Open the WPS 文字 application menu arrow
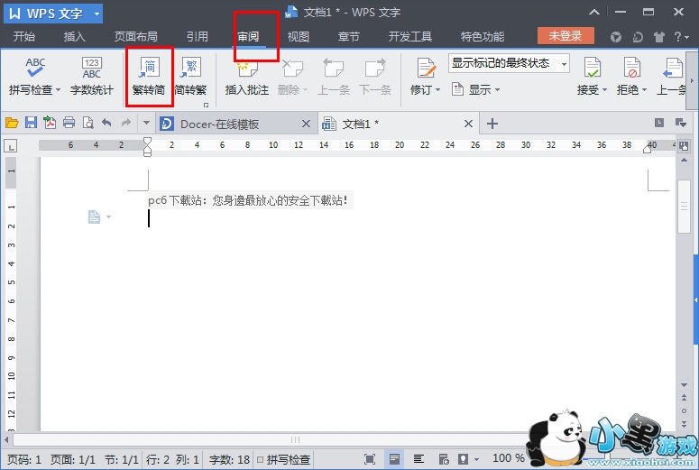Screen dimensions: 699x470 coord(97,14)
